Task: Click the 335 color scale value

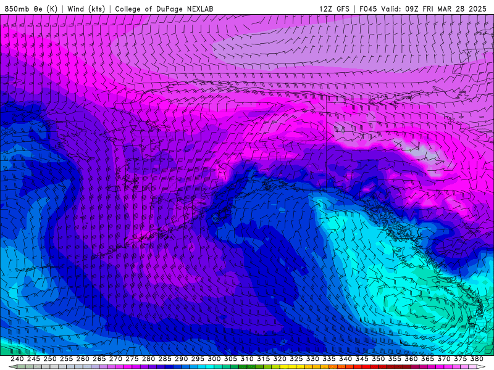Action: (x=329, y=359)
